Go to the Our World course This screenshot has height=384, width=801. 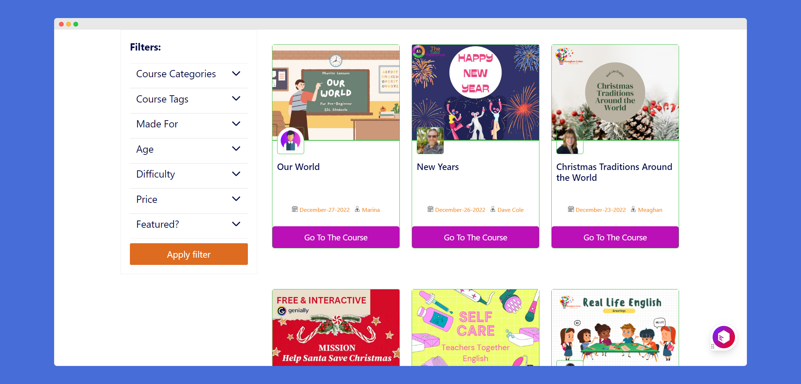(336, 237)
